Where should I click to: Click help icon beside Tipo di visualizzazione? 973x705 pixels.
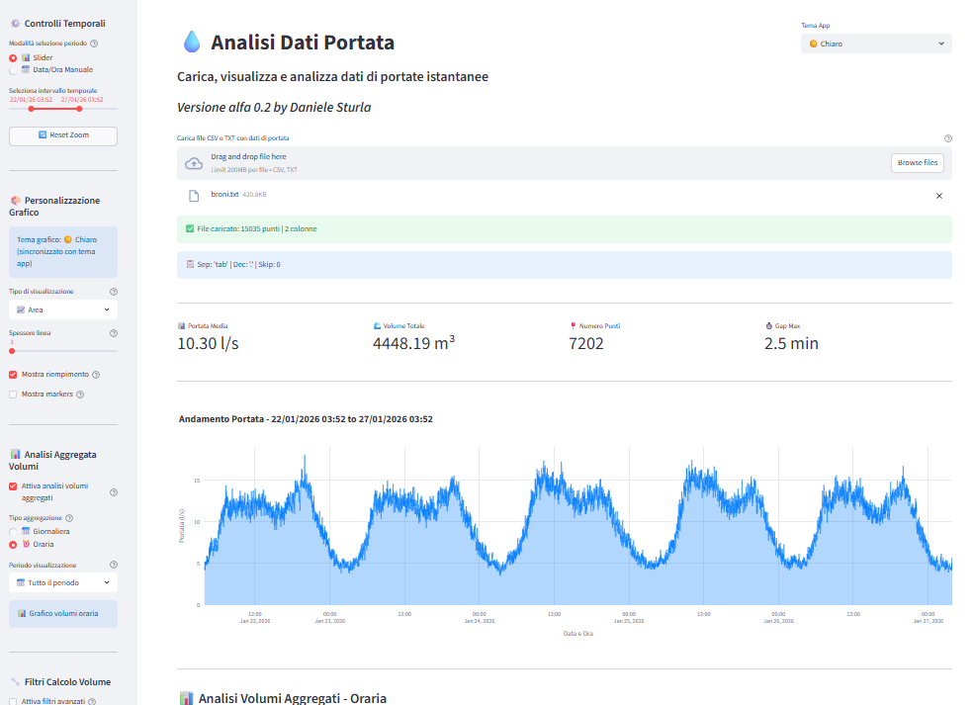113,292
